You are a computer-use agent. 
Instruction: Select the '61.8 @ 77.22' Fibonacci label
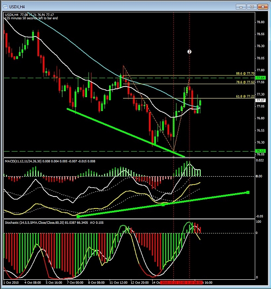point(245,96)
